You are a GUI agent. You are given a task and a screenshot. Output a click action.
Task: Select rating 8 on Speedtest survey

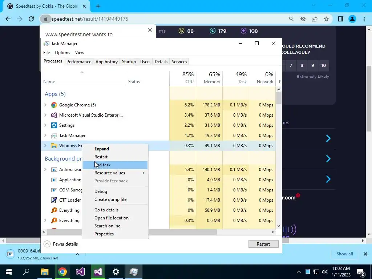pos(302,65)
